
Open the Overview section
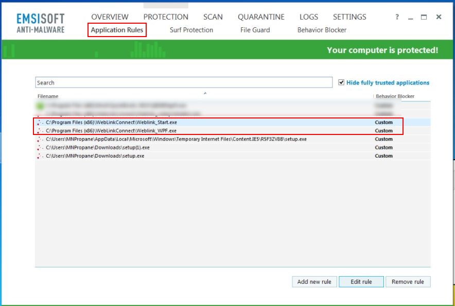[110, 17]
